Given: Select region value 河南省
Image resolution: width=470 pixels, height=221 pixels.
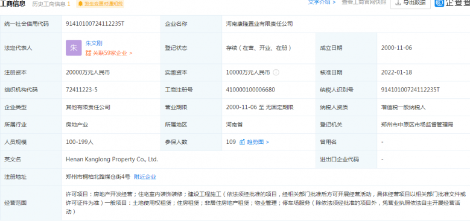Looking at the screenshot, I should [x=235, y=125].
